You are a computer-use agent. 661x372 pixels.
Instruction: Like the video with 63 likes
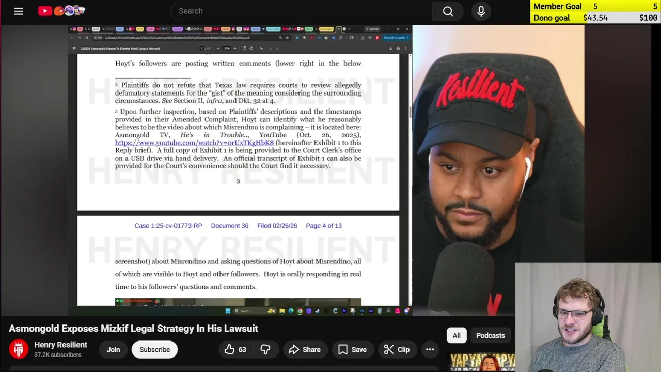(235, 350)
